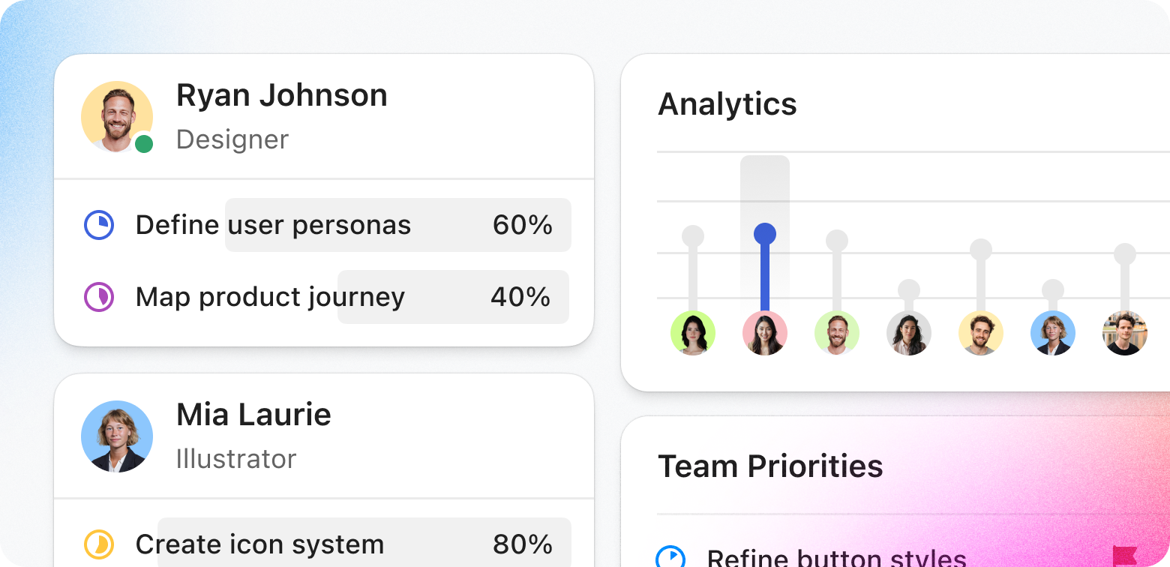The width and height of the screenshot is (1170, 567).
Task: Select the first chart avatar with green background
Action: (693, 333)
